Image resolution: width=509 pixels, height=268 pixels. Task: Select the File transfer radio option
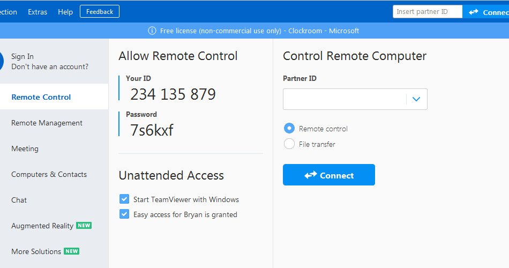pyautogui.click(x=289, y=144)
